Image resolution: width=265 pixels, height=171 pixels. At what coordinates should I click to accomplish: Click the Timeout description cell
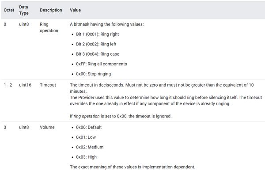coord(48,85)
